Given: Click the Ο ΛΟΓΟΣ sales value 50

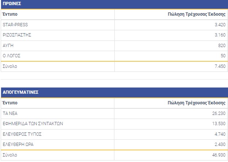Looking at the screenshot, I should [x=223, y=56].
